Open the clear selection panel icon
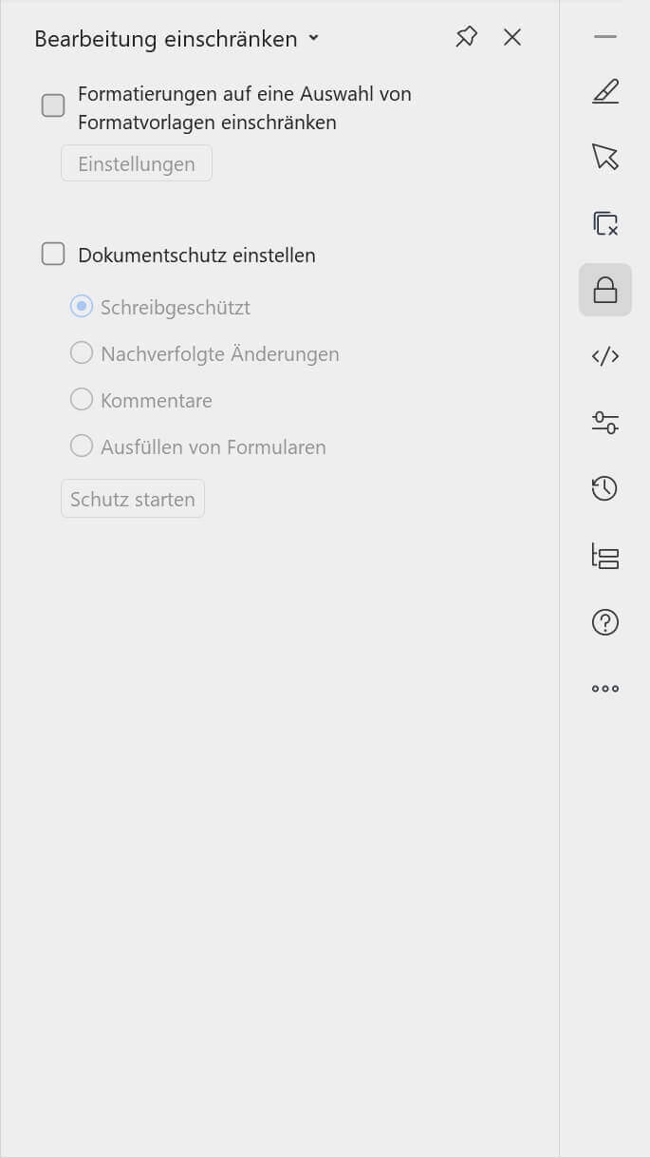Image resolution: width=650 pixels, height=1158 pixels. (604, 224)
